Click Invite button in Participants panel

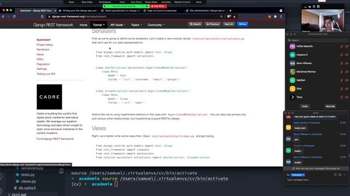click(x=305, y=107)
